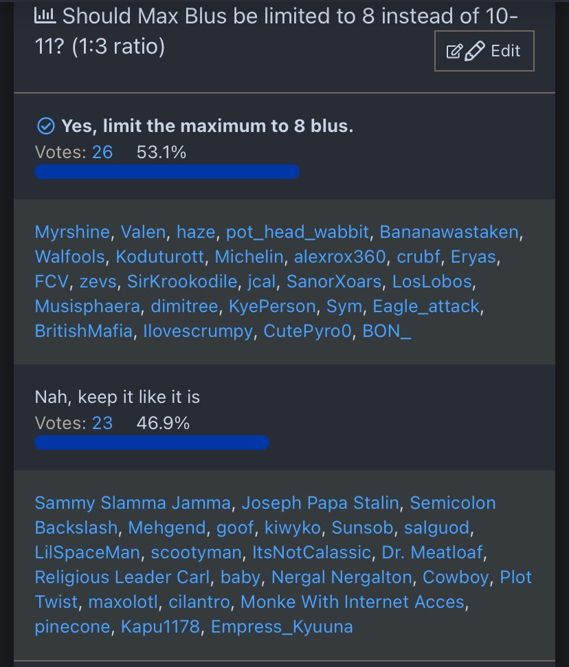Click the Edit poll button
Screen dimensions: 569x667
pyautogui.click(x=484, y=51)
